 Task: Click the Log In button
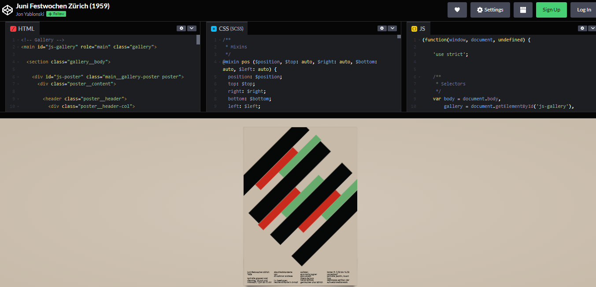point(584,10)
